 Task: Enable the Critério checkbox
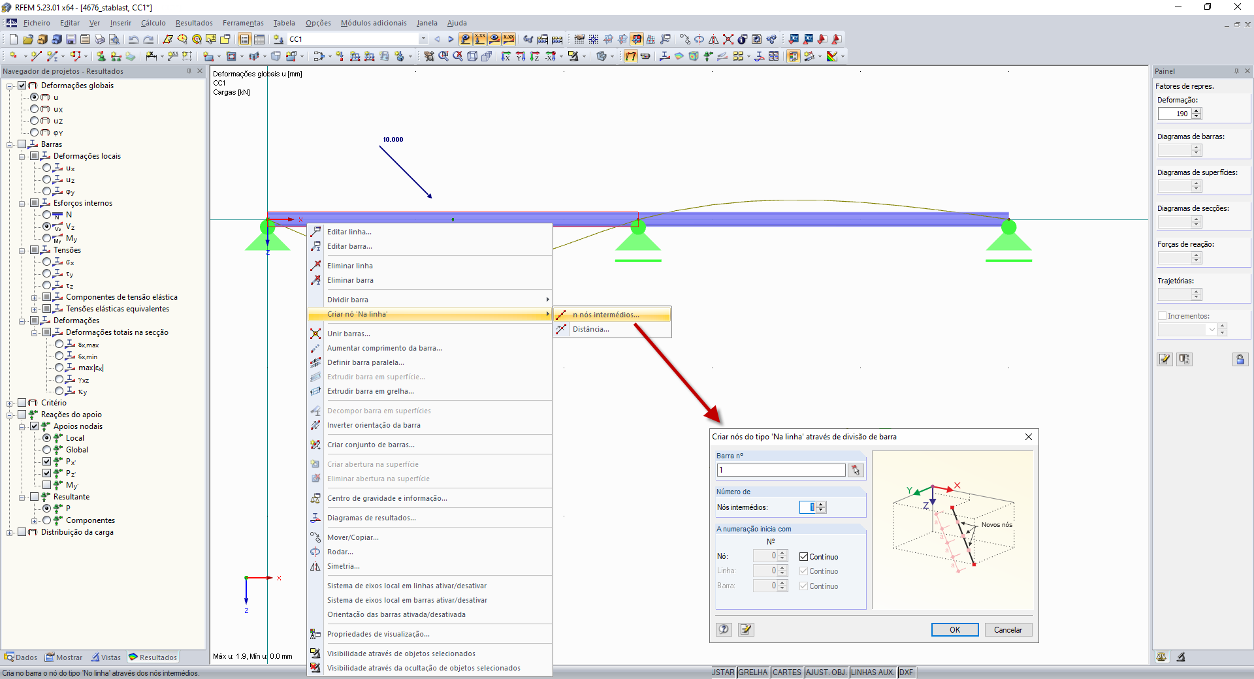click(22, 403)
